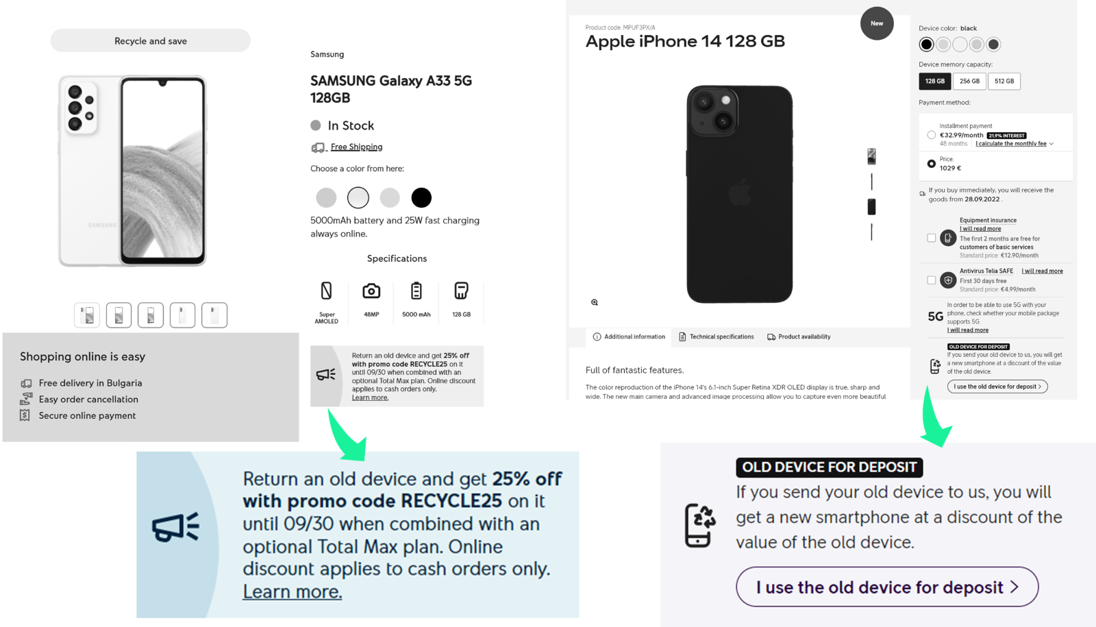
Task: Enable the Antivirus Telia SAFE checkbox
Action: 932,280
